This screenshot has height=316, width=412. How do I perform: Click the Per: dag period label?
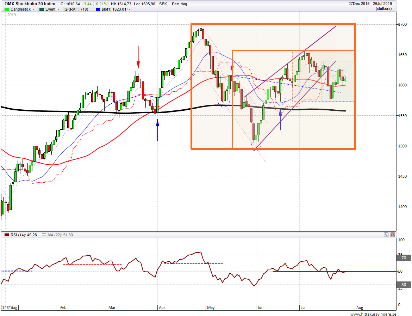180,4
